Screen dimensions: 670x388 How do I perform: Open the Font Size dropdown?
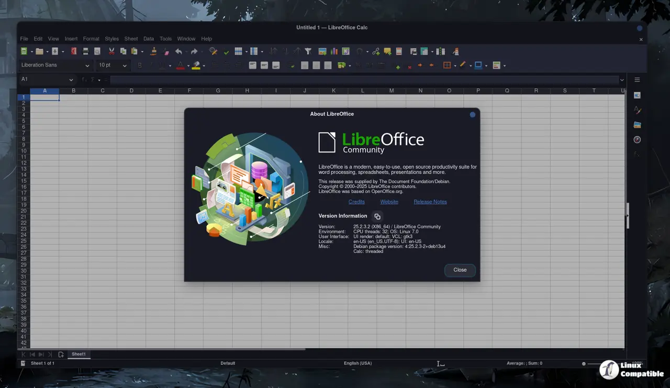click(125, 65)
